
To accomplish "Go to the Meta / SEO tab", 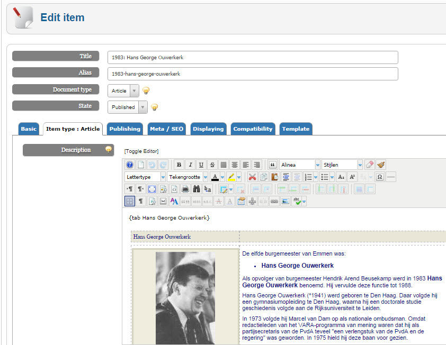I will (167, 129).
